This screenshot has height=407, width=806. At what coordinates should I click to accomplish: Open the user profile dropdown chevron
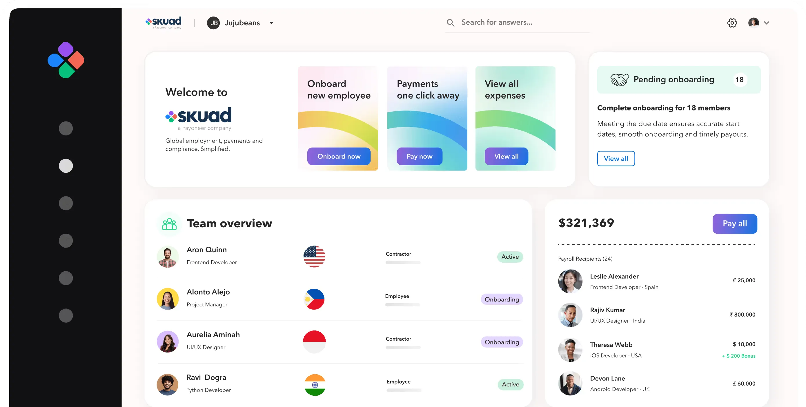coord(766,23)
